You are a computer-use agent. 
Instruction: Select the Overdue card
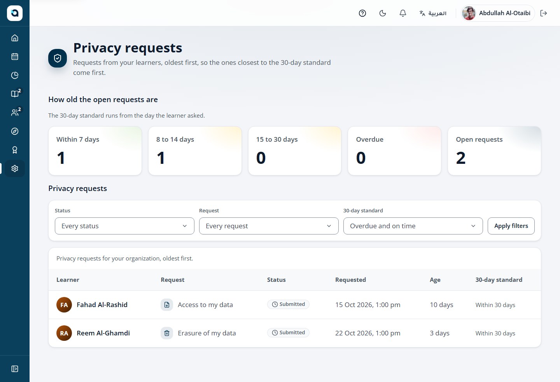click(394, 151)
